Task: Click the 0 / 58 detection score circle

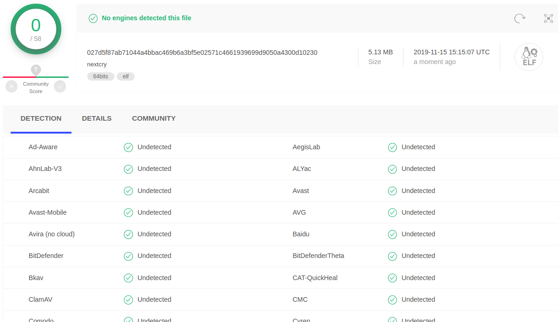Action: pos(36,29)
